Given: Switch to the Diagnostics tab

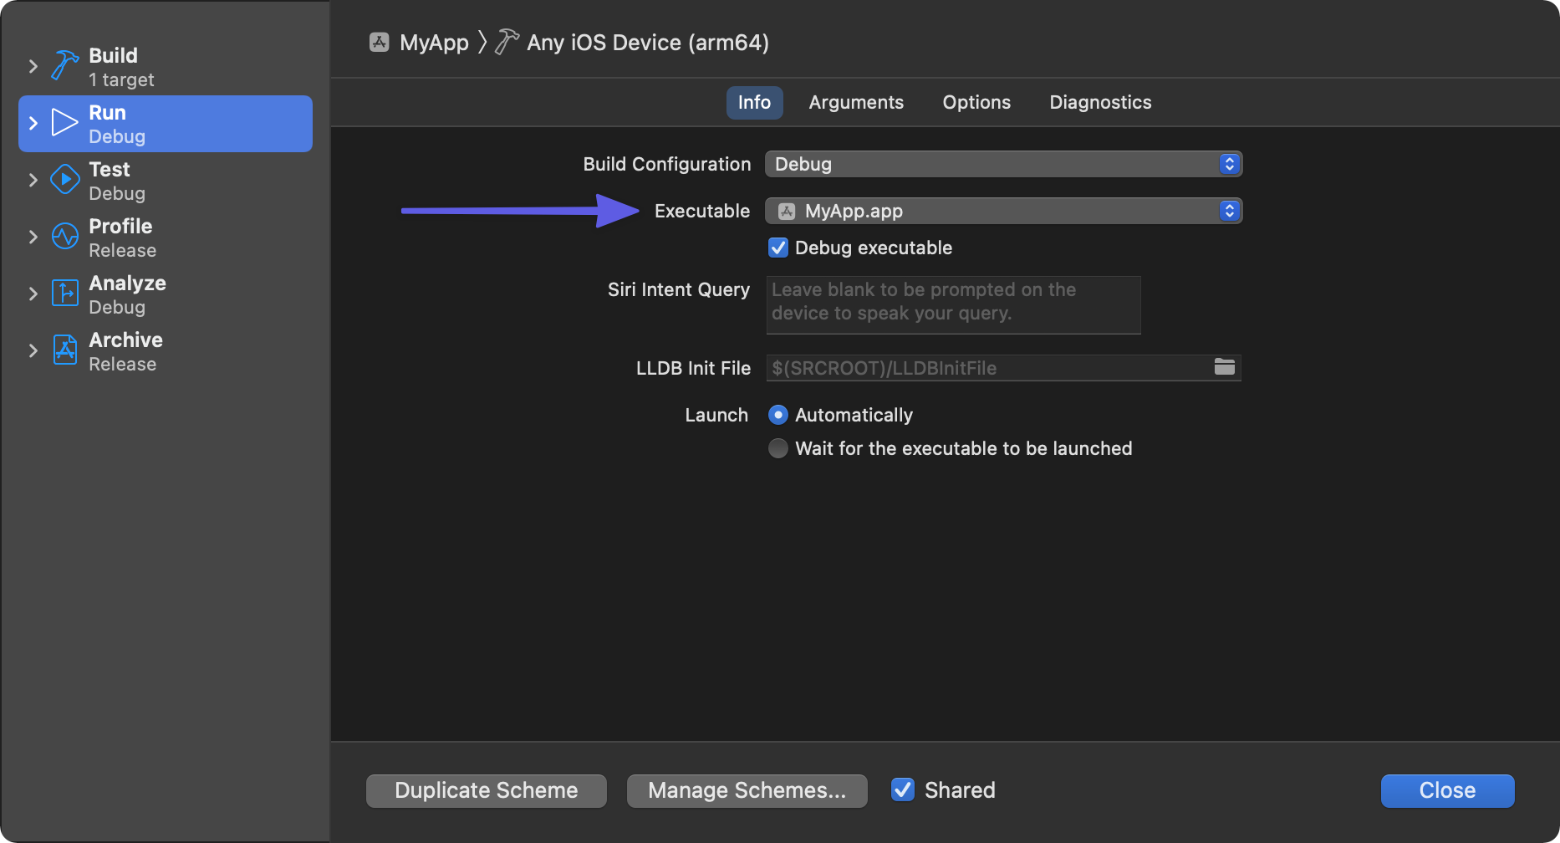Looking at the screenshot, I should pos(1099,102).
